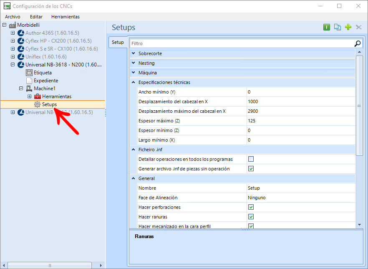Expand the Herramientas tree node
Screen dimensions: 368x269
click(x=29, y=96)
